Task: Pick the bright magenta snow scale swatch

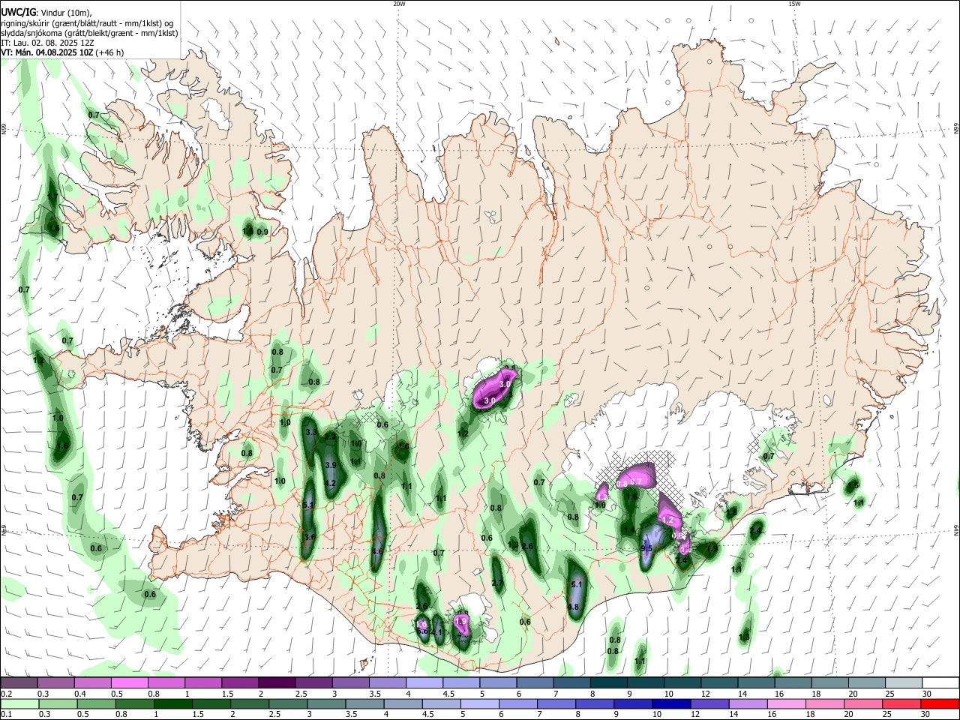Action: [x=129, y=682]
